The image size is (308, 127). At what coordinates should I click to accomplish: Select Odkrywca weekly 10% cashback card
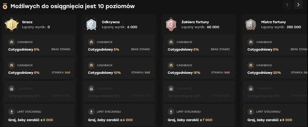pyautogui.click(x=119, y=69)
